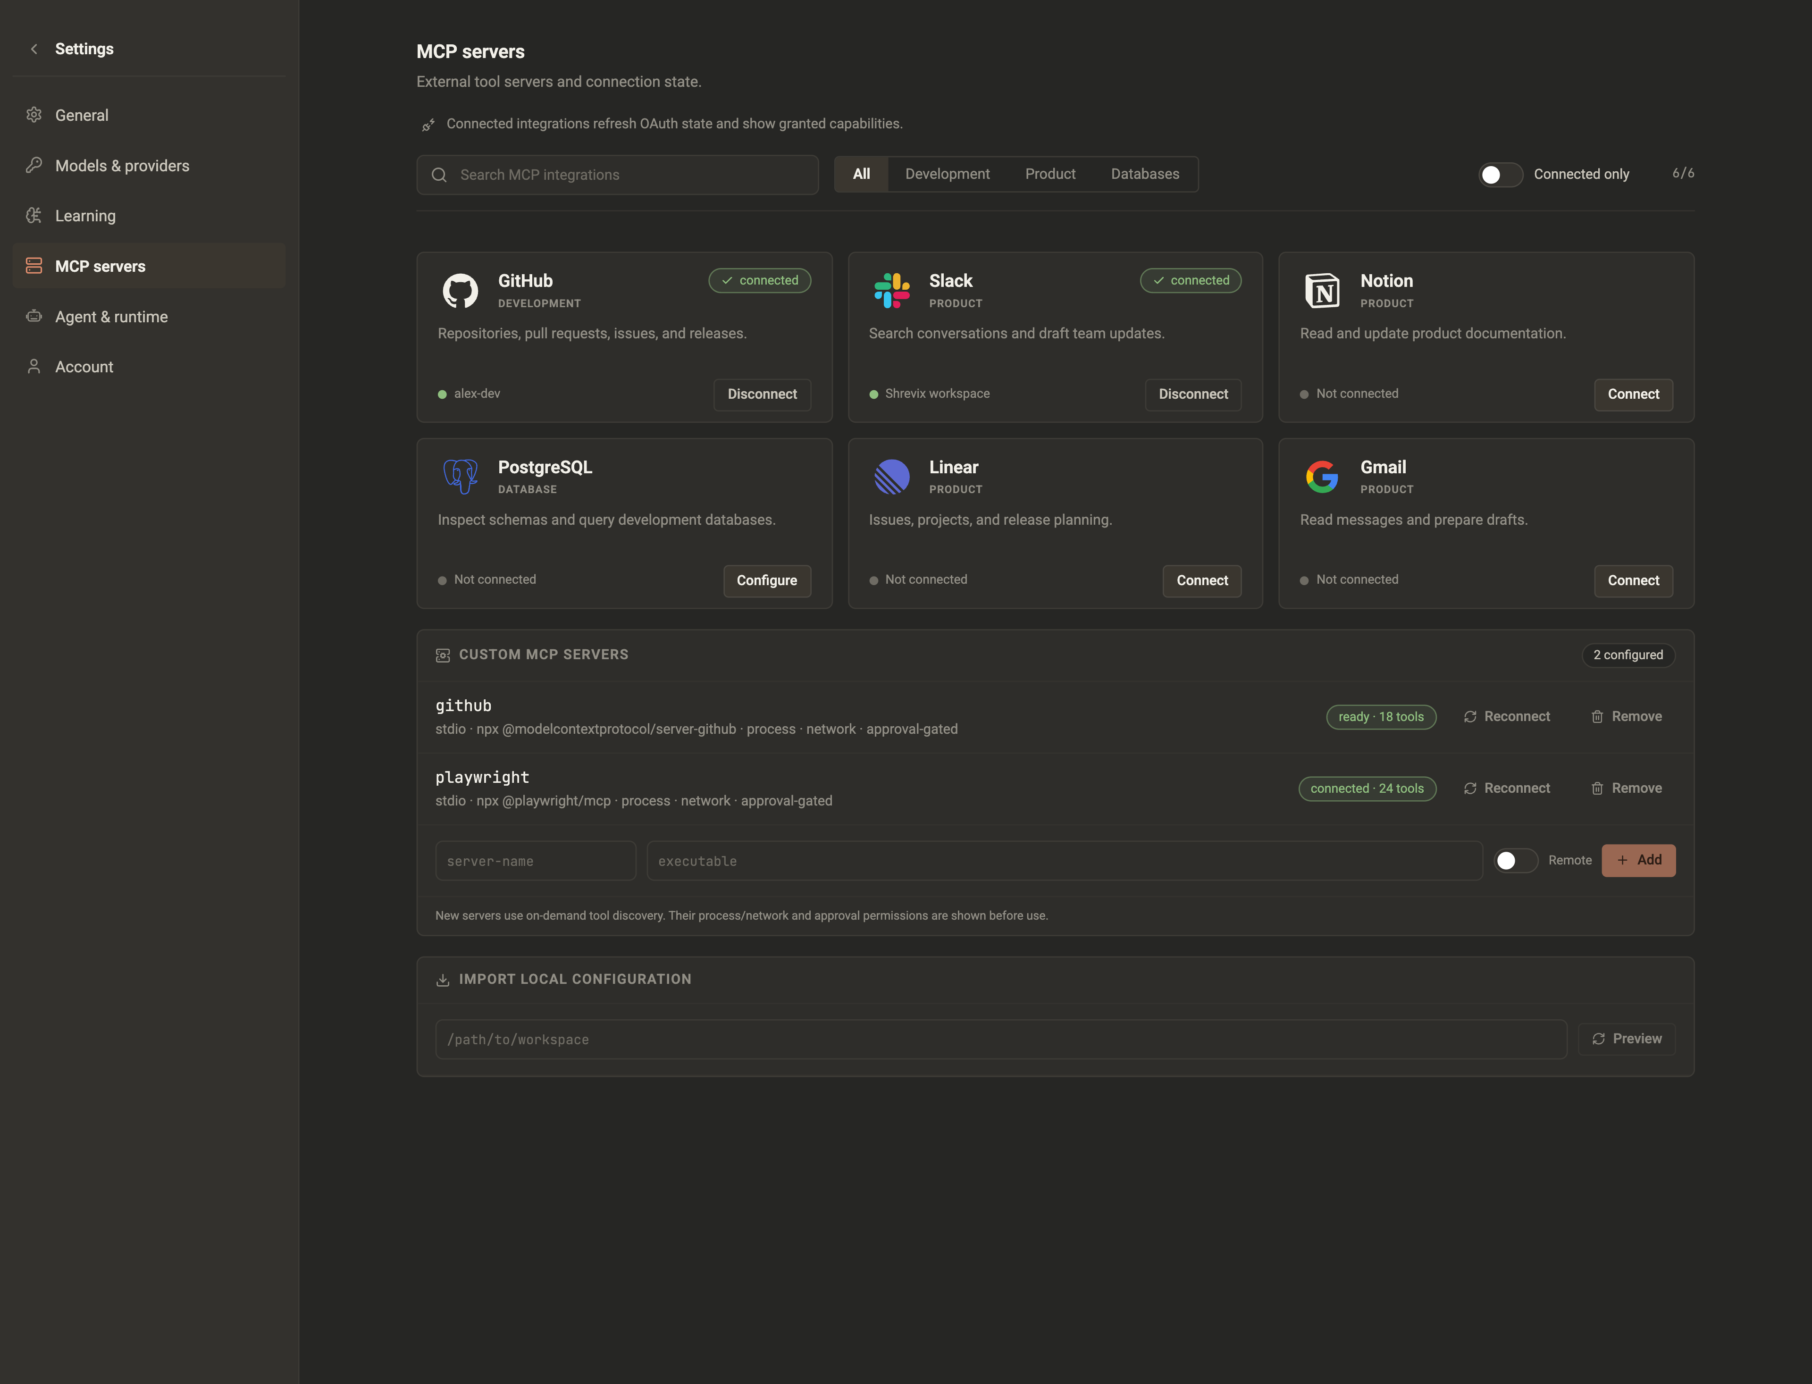Click the GitHub logo on its card
This screenshot has width=1812, height=1384.
pos(461,291)
